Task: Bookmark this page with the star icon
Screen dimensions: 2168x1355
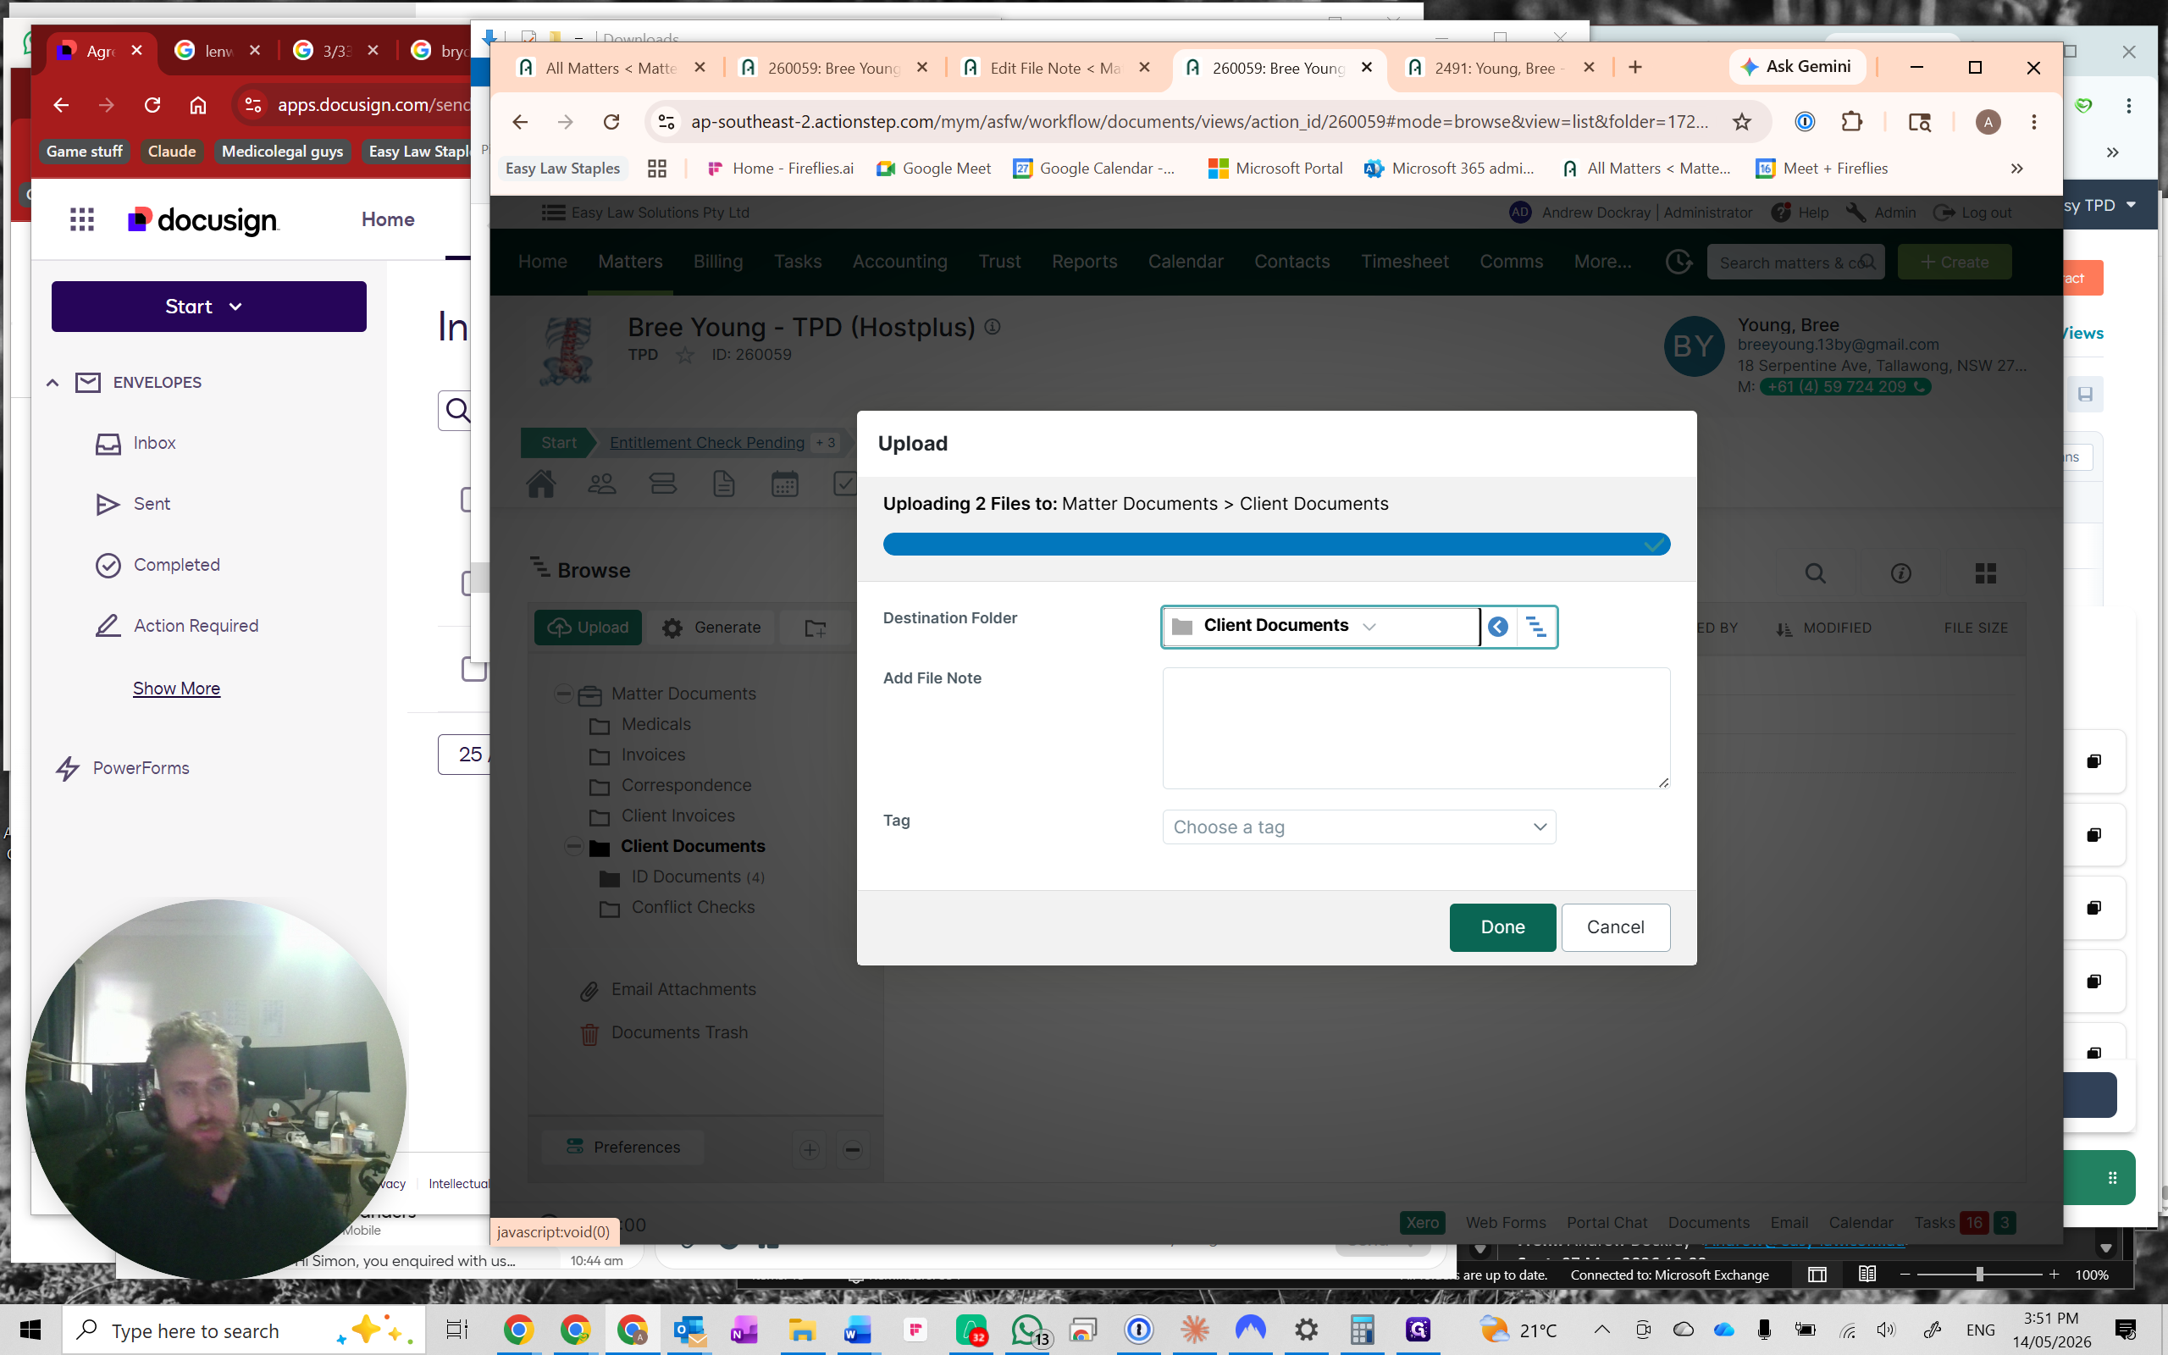Action: pos(1740,122)
